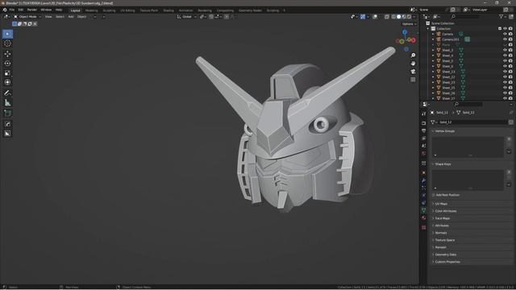Expand the Custom Properties panel
Image resolution: width=516 pixels, height=290 pixels.
447,262
